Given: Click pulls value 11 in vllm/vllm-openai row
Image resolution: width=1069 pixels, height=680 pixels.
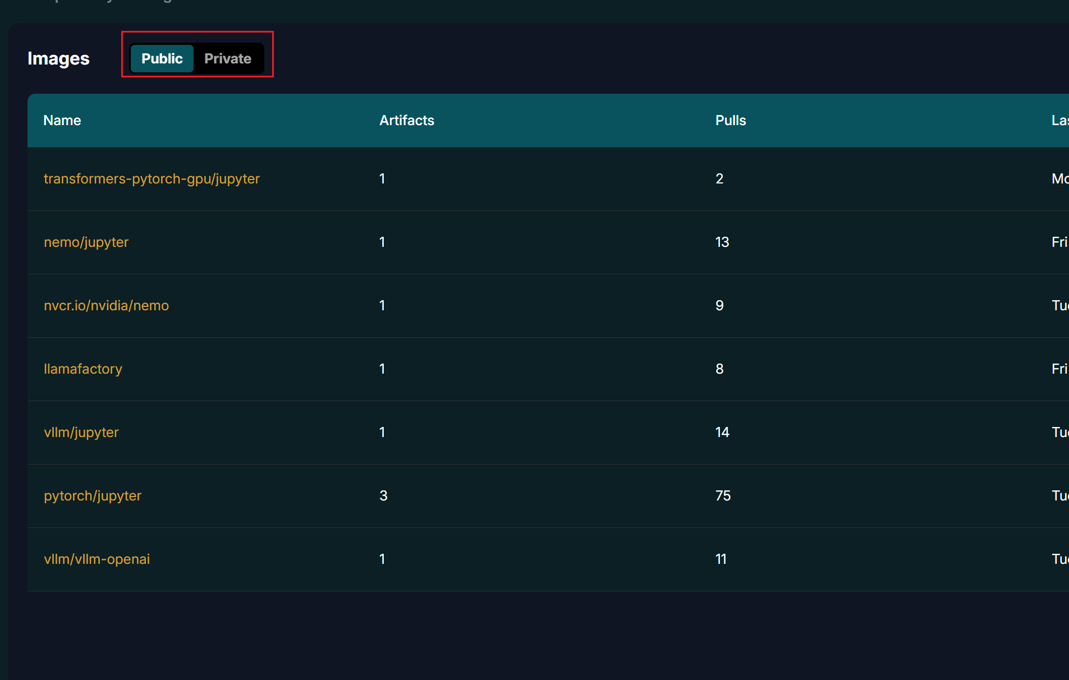Looking at the screenshot, I should point(721,559).
